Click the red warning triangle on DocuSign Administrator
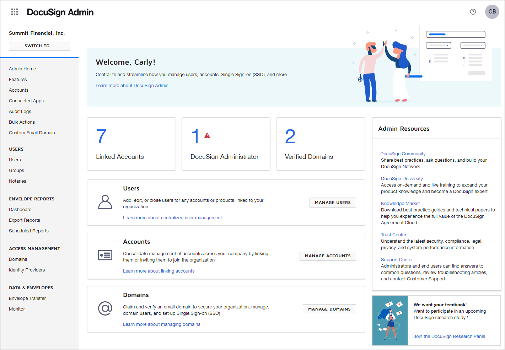The width and height of the screenshot is (505, 350). tap(207, 135)
